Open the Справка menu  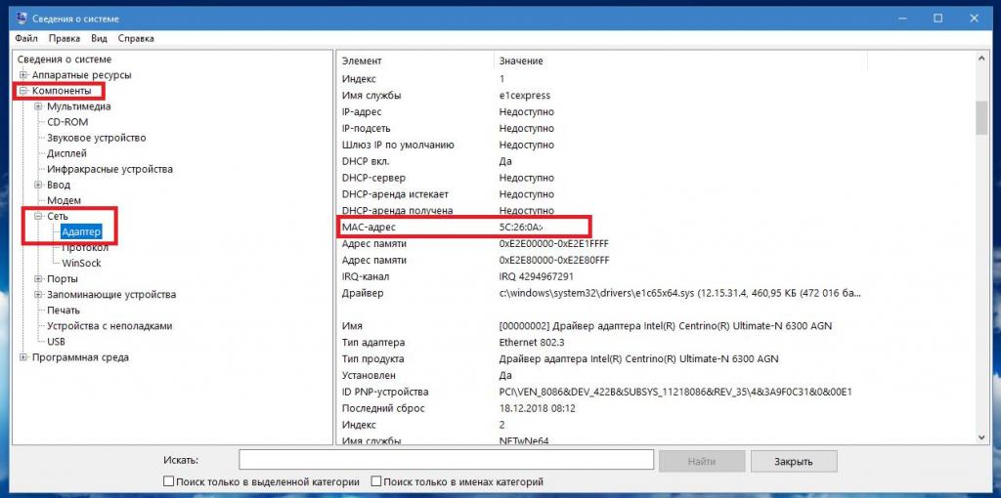[x=136, y=38]
